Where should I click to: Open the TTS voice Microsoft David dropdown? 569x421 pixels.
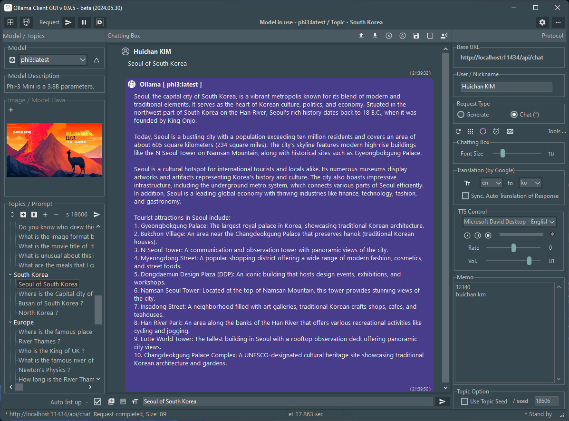(x=510, y=222)
